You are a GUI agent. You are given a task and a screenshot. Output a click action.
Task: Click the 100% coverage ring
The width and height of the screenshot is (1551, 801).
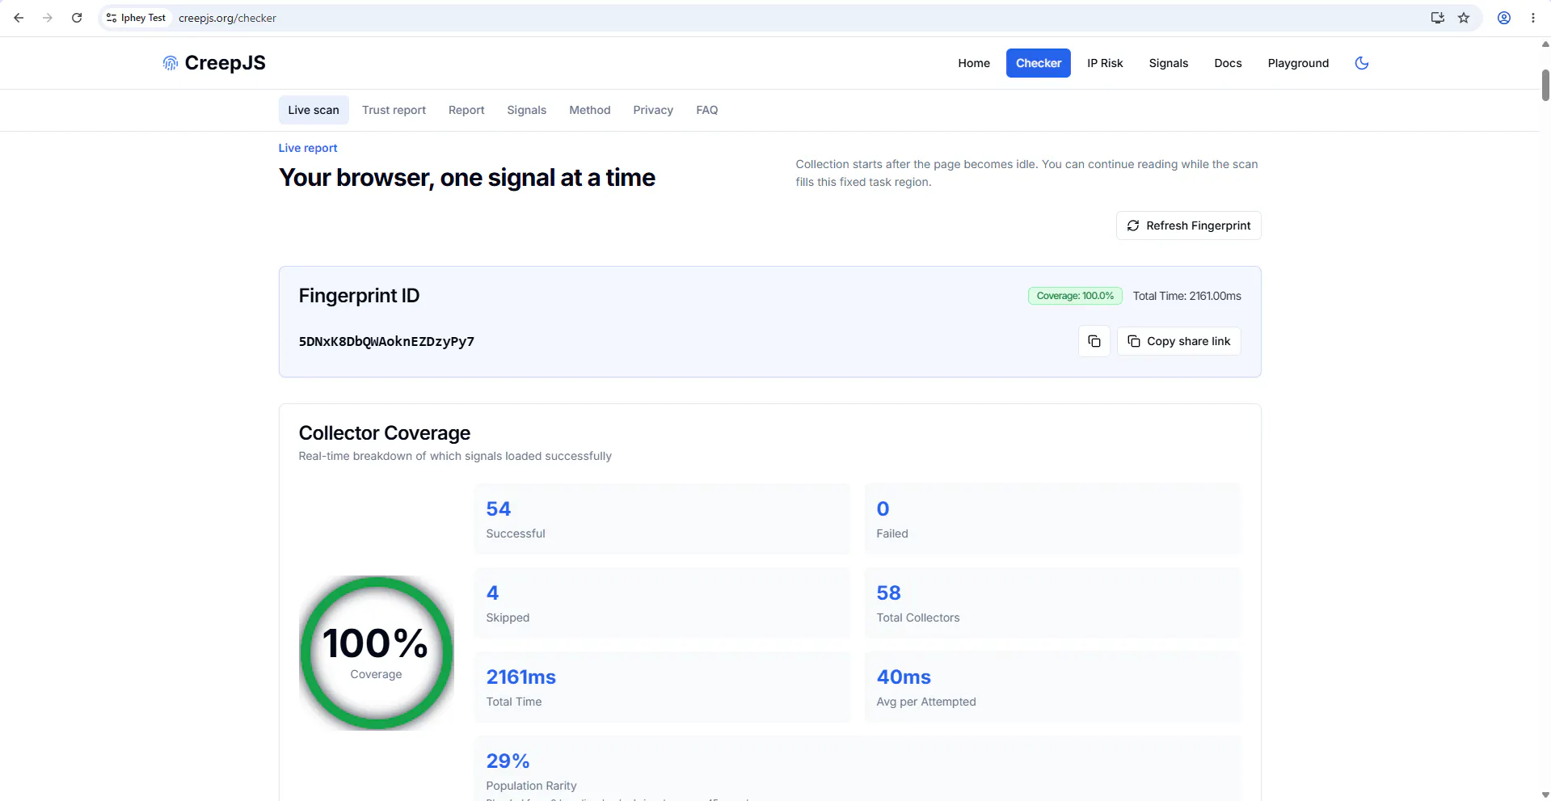point(377,652)
